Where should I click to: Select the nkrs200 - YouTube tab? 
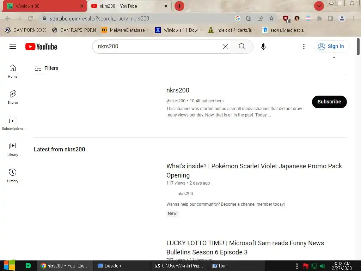129,6
